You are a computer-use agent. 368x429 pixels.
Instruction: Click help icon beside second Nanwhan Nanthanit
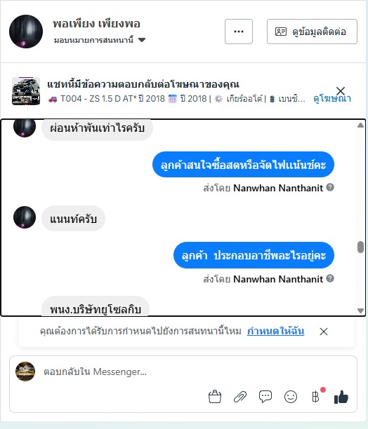(330, 278)
